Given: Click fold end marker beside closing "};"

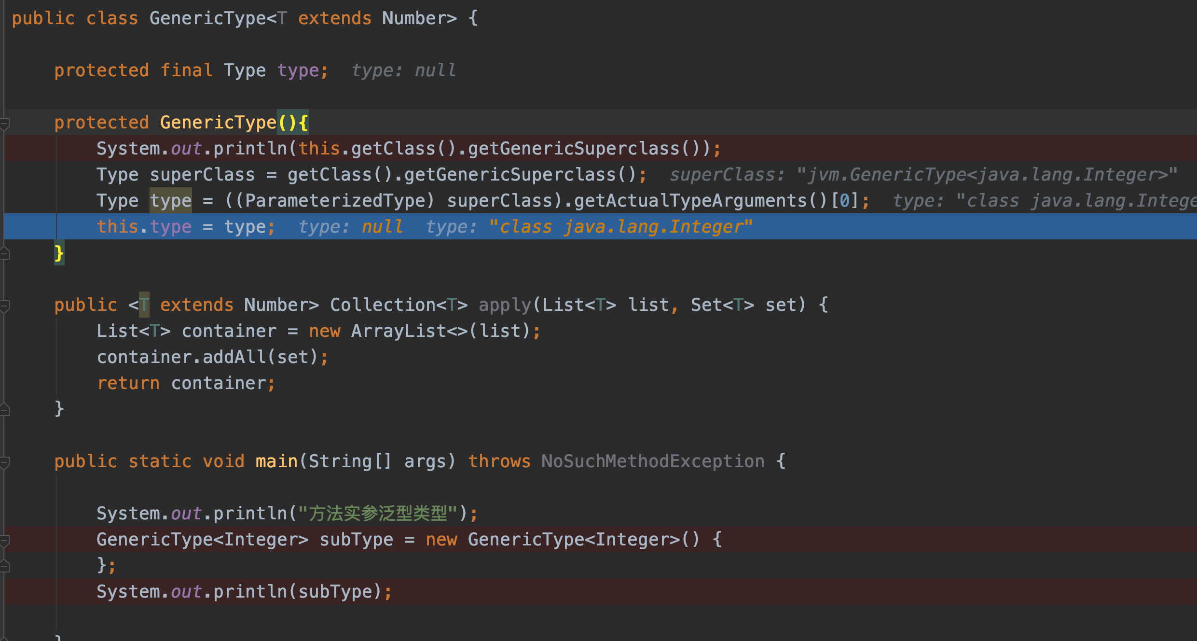Looking at the screenshot, I should (x=4, y=566).
